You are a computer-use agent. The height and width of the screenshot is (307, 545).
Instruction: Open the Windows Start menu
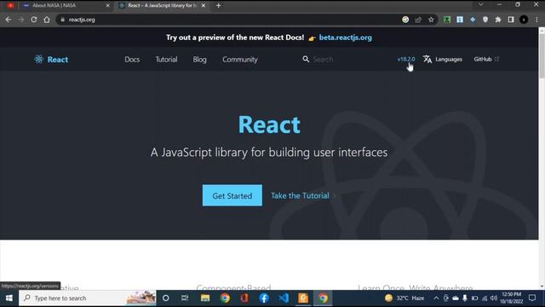[9, 298]
